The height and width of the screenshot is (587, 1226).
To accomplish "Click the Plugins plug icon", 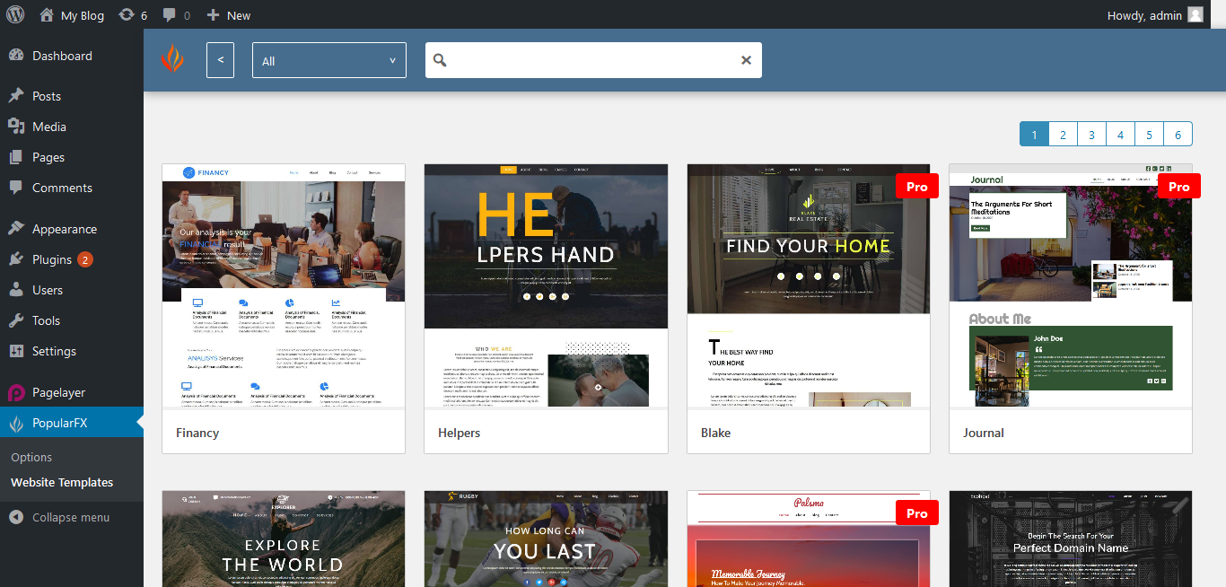I will coord(16,259).
